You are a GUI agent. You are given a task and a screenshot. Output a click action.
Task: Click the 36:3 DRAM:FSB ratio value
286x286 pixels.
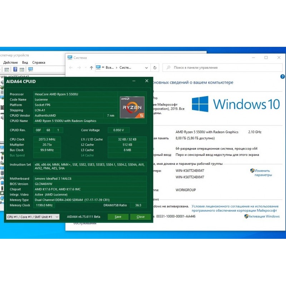138,205
